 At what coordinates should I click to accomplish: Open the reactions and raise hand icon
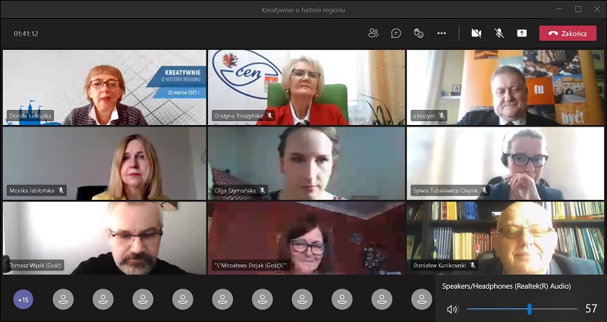[419, 33]
